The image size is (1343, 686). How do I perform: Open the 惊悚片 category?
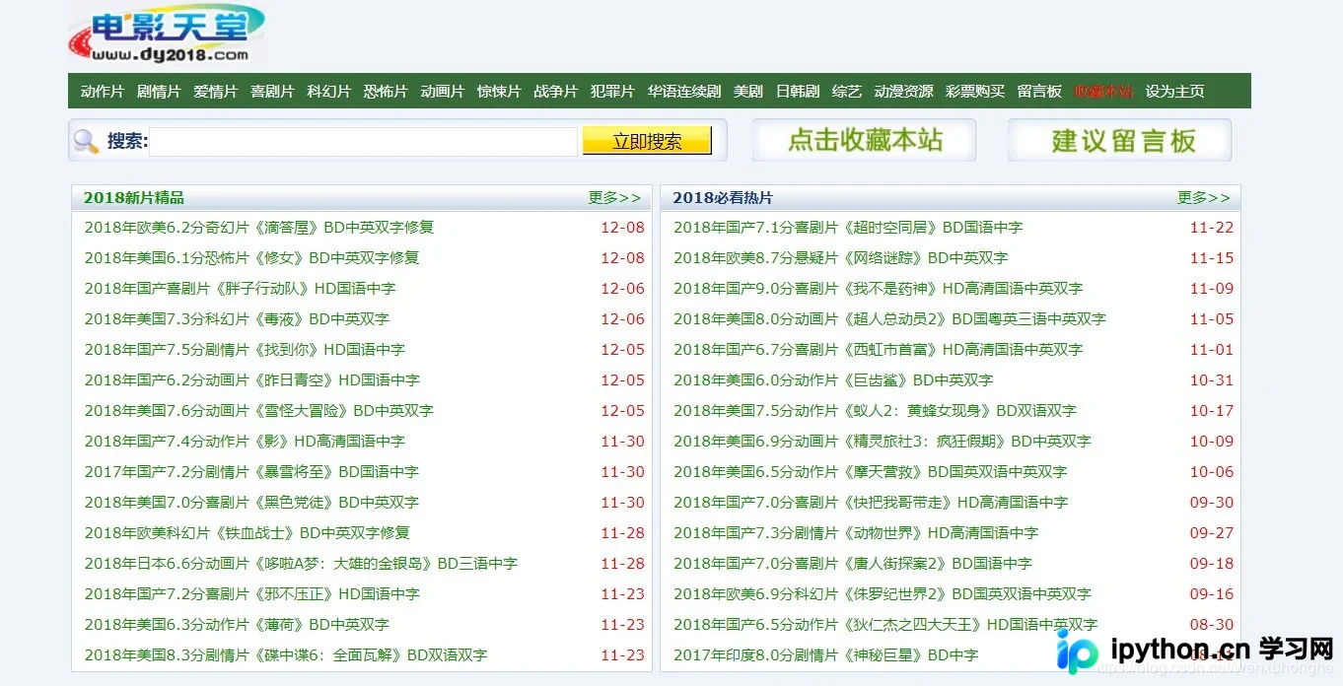click(x=499, y=92)
